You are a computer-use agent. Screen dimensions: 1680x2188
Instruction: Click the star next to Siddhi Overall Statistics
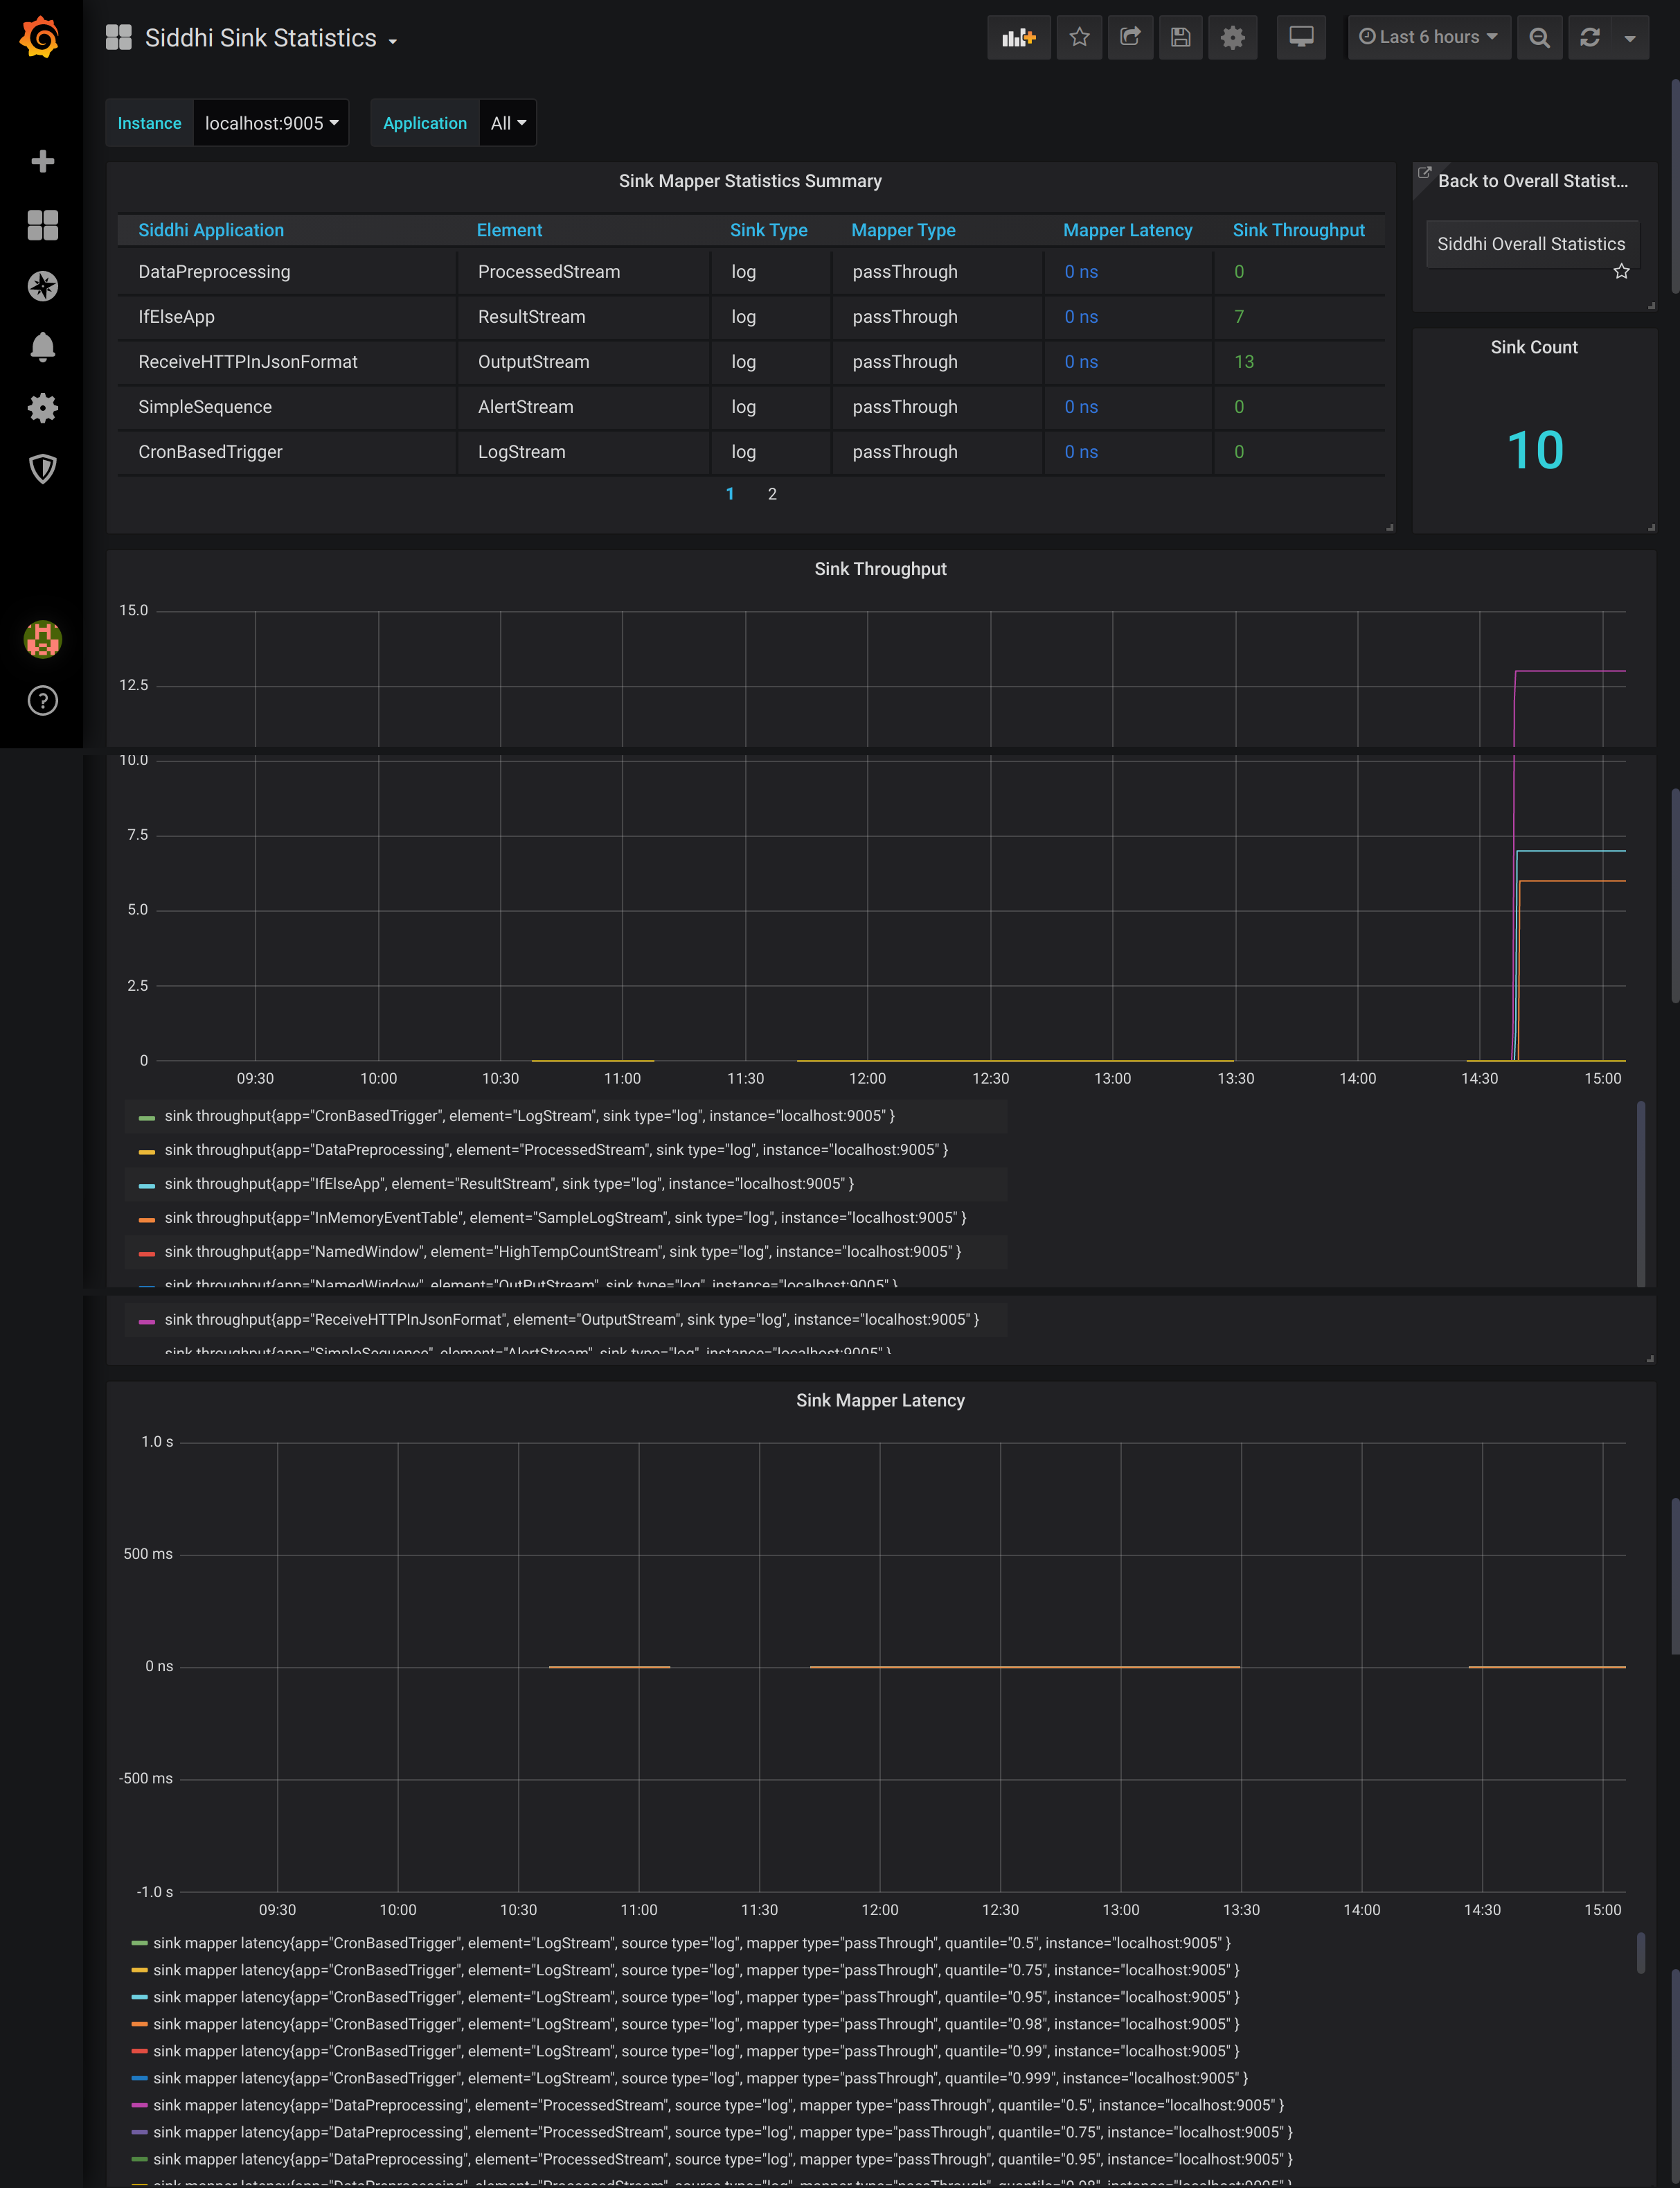pyautogui.click(x=1621, y=271)
